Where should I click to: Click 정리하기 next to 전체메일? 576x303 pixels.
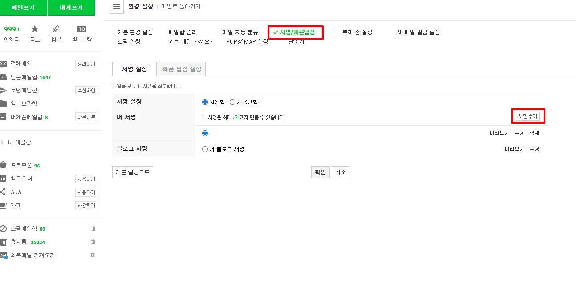86,64
